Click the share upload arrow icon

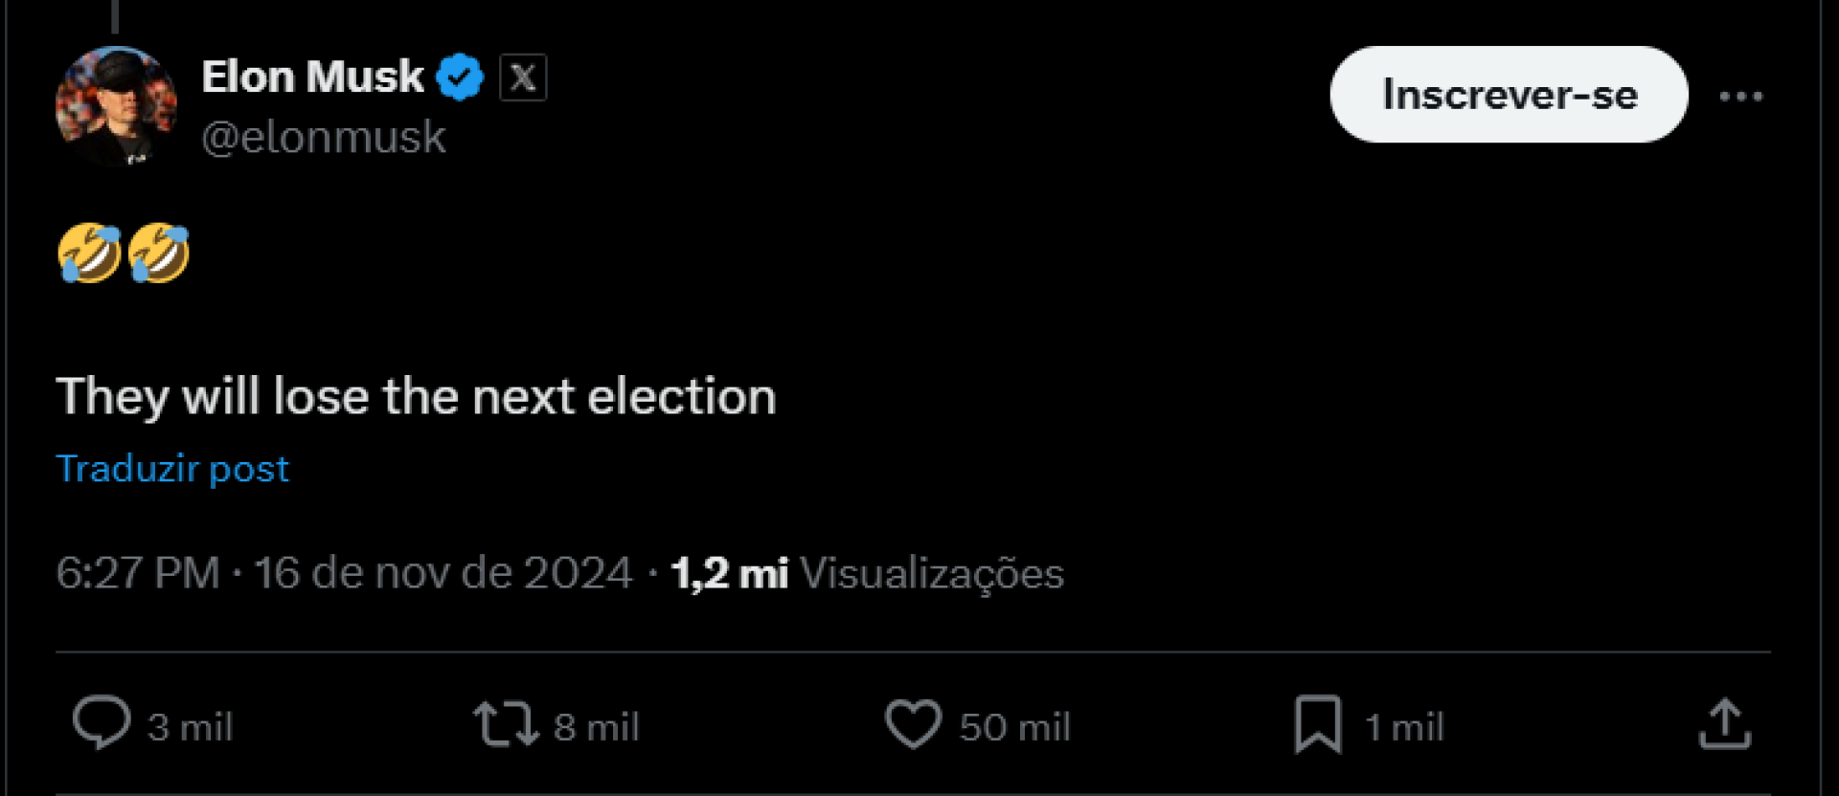1725,723
